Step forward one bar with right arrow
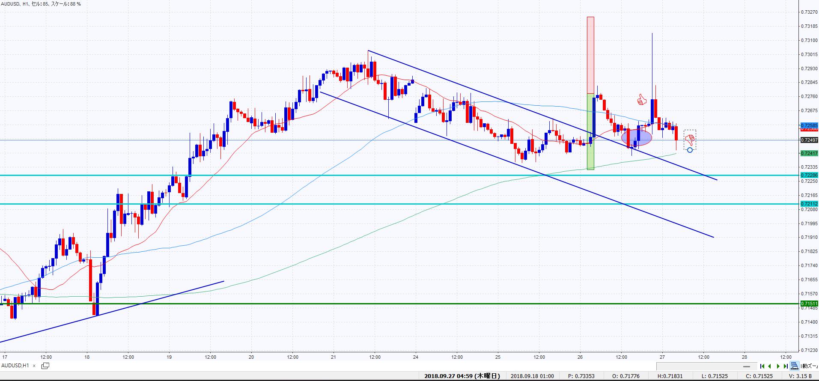819x381 pixels. tap(778, 366)
